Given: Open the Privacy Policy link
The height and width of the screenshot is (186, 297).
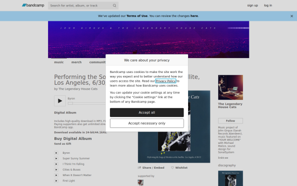Looking at the screenshot, I should coord(166,81).
